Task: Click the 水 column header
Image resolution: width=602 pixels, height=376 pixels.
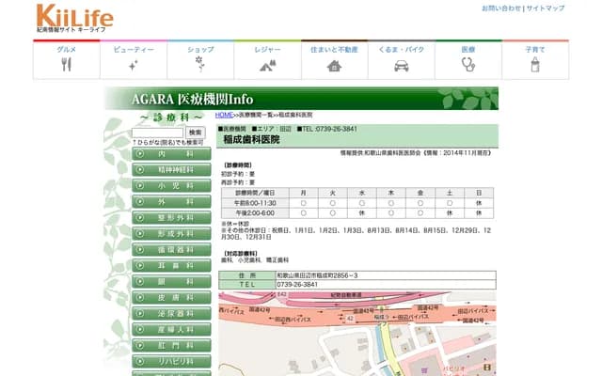Action: (x=361, y=193)
